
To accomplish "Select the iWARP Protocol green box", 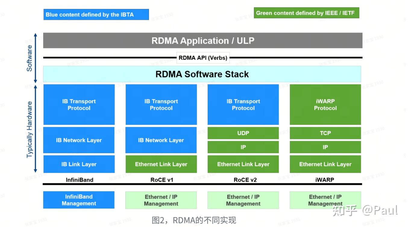I will pos(325,104).
